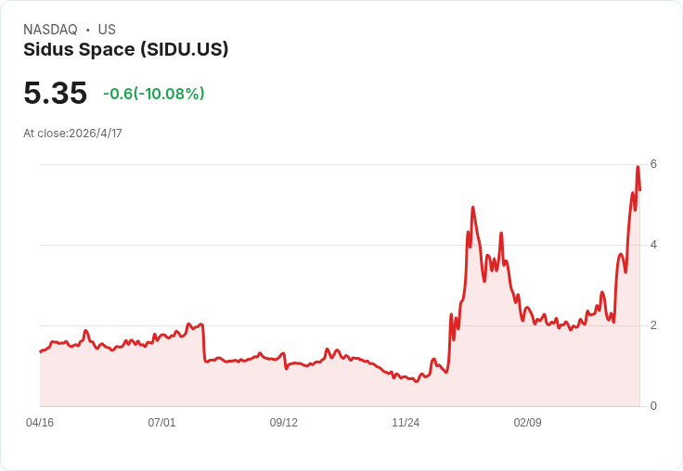
Task: Click the US market label
Action: pyautogui.click(x=107, y=30)
